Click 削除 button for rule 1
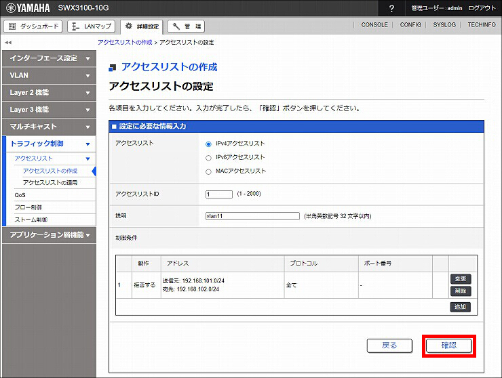This screenshot has height=378, width=502. pos(461,291)
